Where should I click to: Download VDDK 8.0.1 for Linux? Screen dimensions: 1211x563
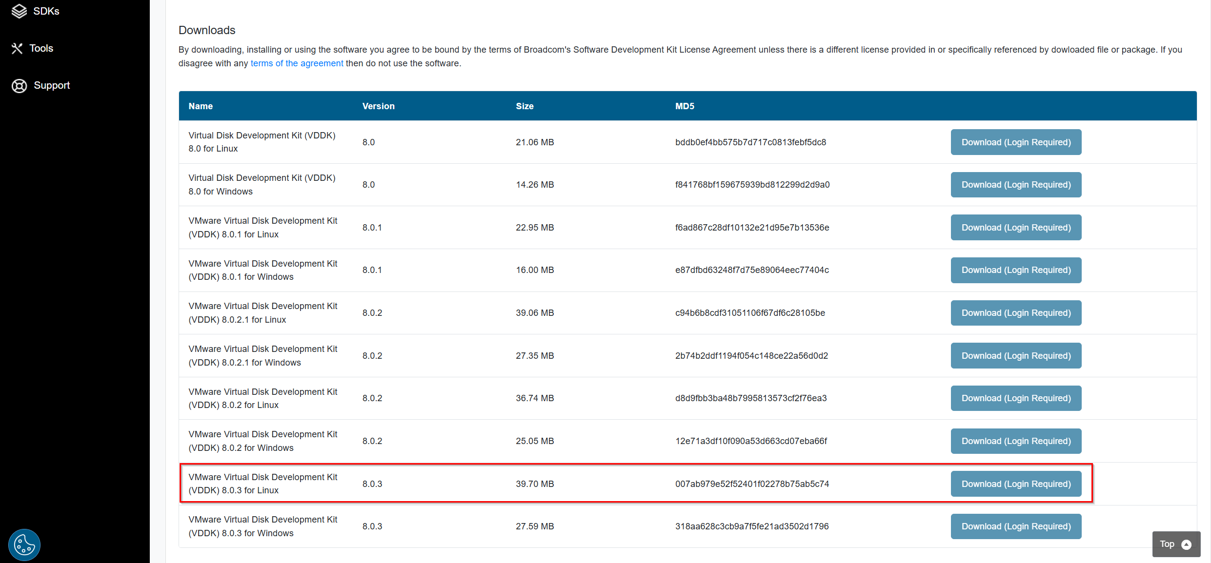[x=1016, y=228]
